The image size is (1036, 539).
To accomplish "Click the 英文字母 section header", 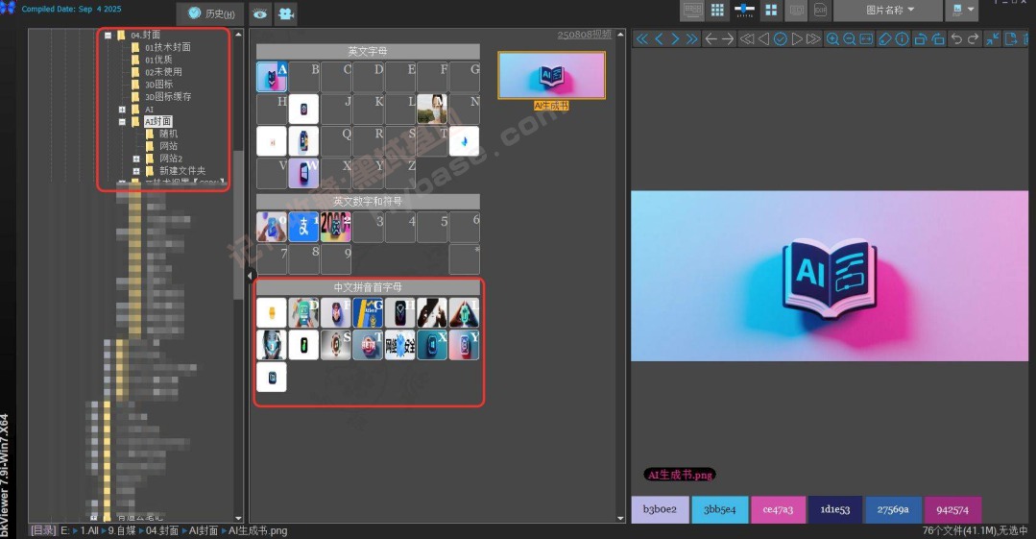I will [368, 52].
